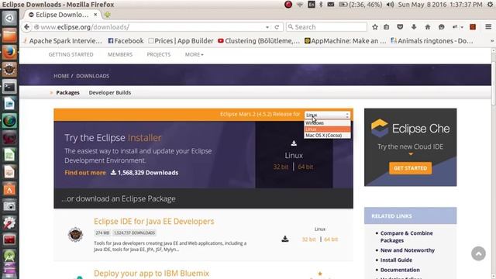Click the volume speaker icon in top panel
This screenshot has width=496, height=279.
coord(390,5)
